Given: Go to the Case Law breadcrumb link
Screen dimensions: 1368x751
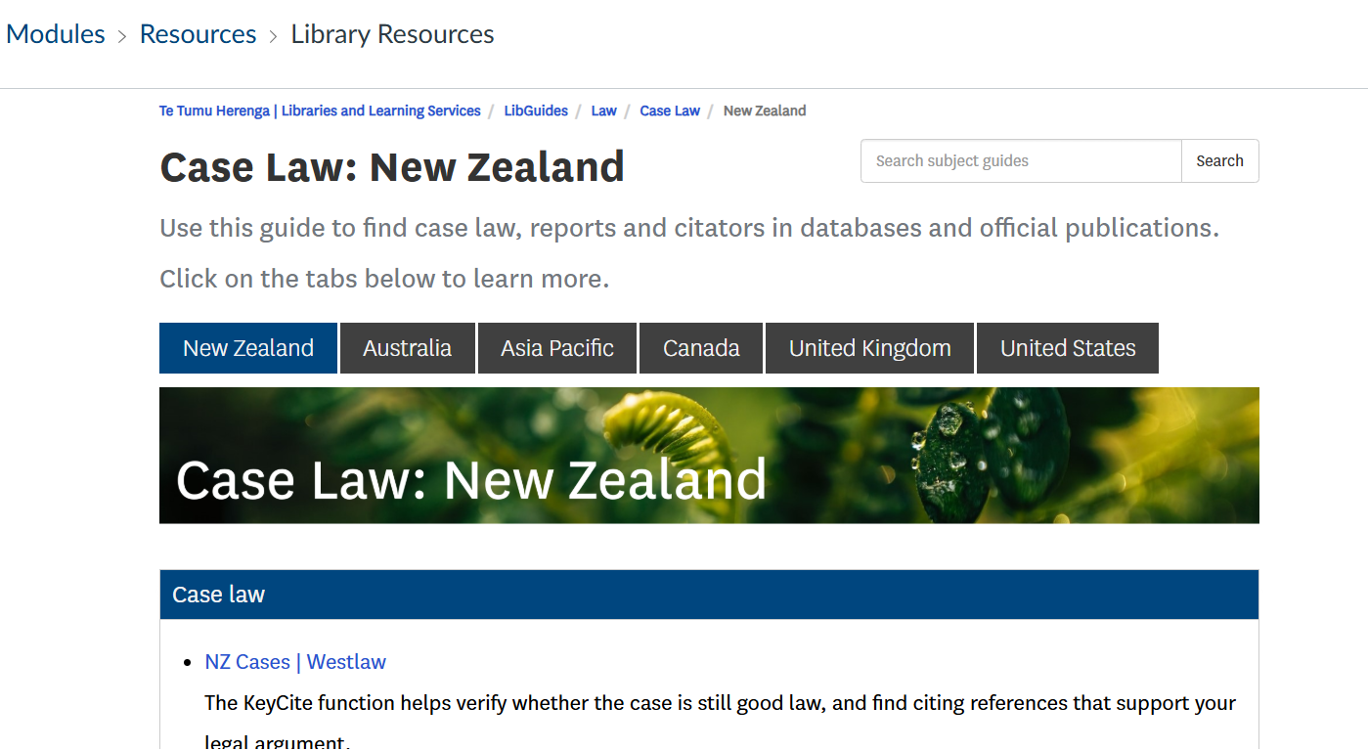Looking at the screenshot, I should point(670,111).
